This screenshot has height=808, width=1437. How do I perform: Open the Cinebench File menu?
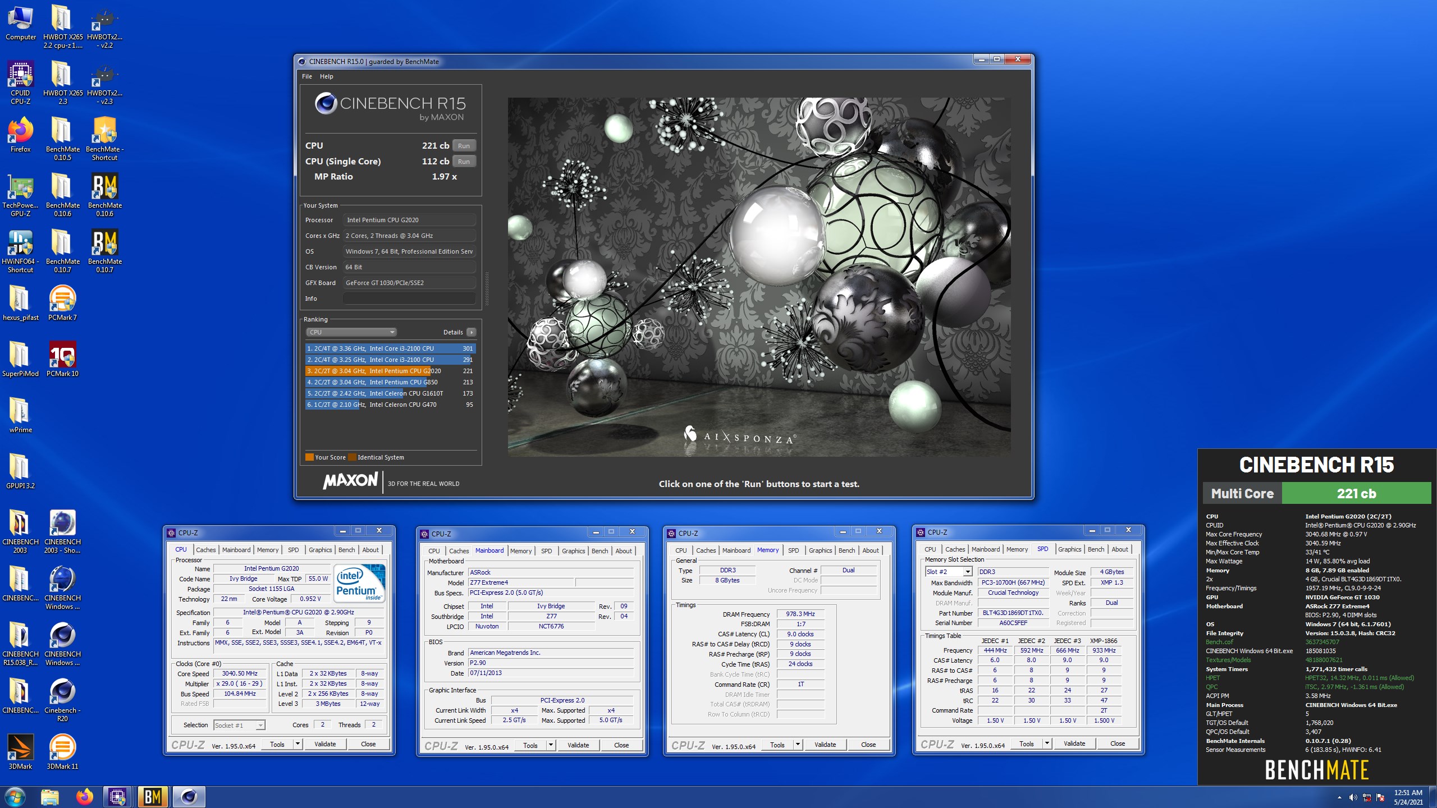tap(307, 76)
